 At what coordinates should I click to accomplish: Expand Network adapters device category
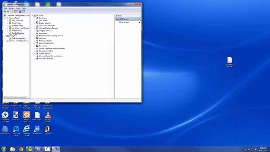[x=35, y=41]
